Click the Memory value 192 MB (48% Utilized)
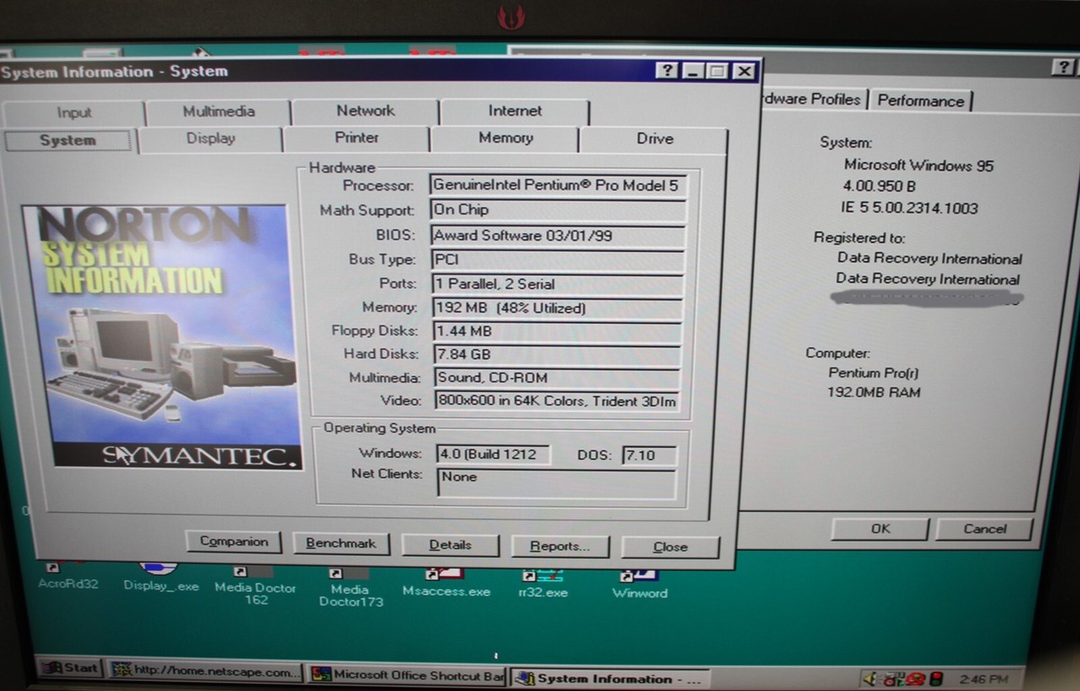This screenshot has width=1080, height=691. point(557,308)
